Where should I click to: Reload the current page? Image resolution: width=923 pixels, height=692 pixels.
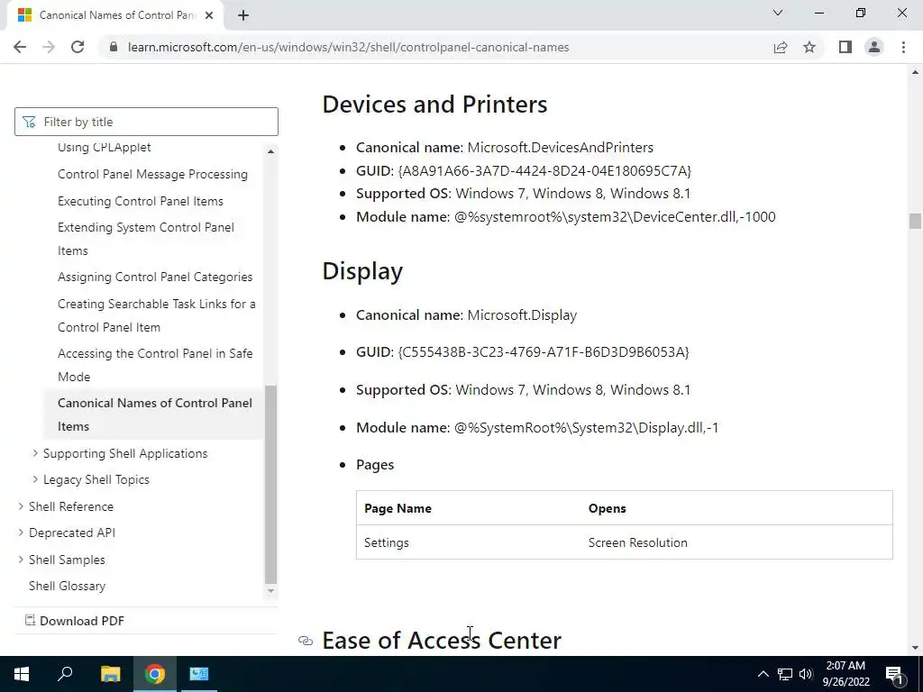(78, 47)
